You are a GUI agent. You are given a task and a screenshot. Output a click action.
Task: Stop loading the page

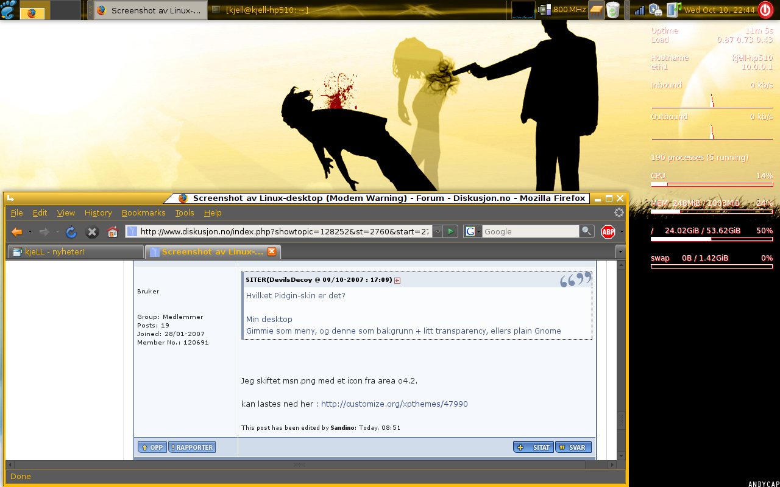(x=92, y=232)
